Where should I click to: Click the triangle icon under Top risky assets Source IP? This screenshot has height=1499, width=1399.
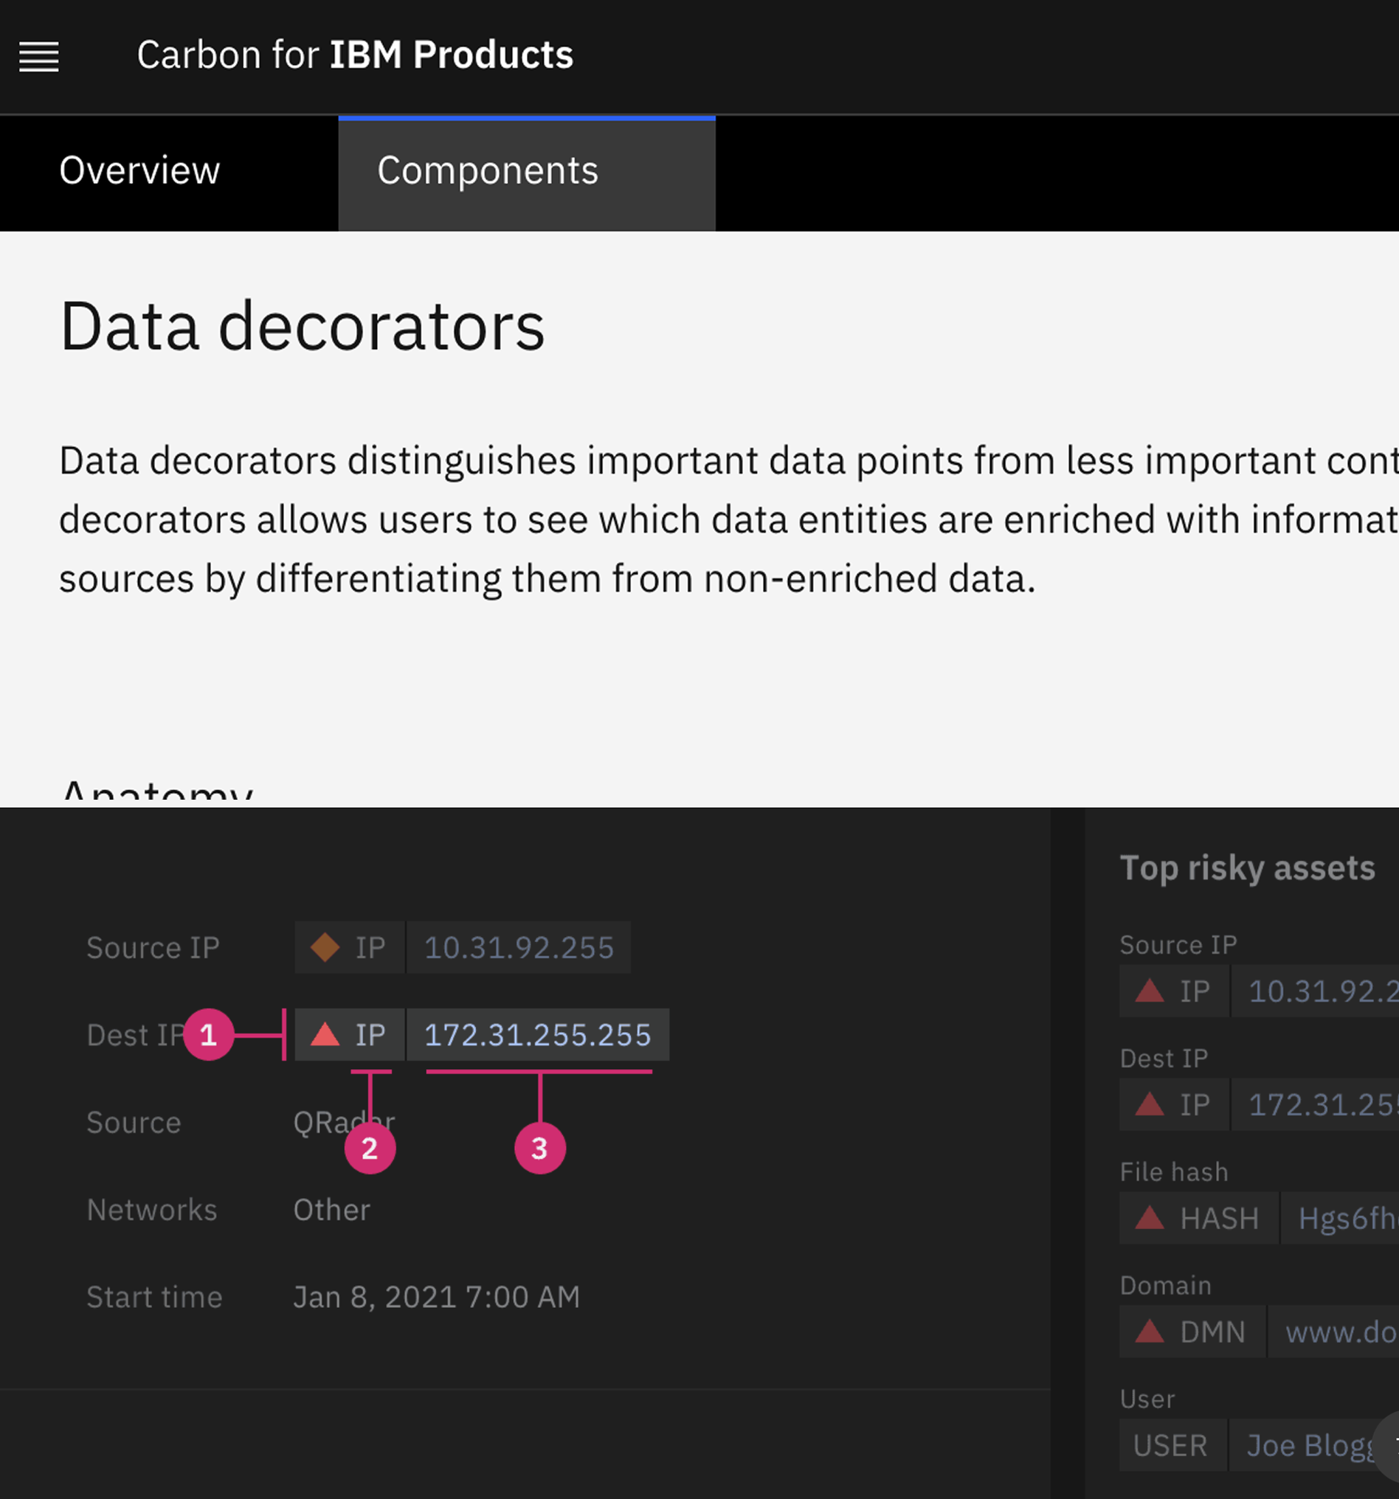1150,991
